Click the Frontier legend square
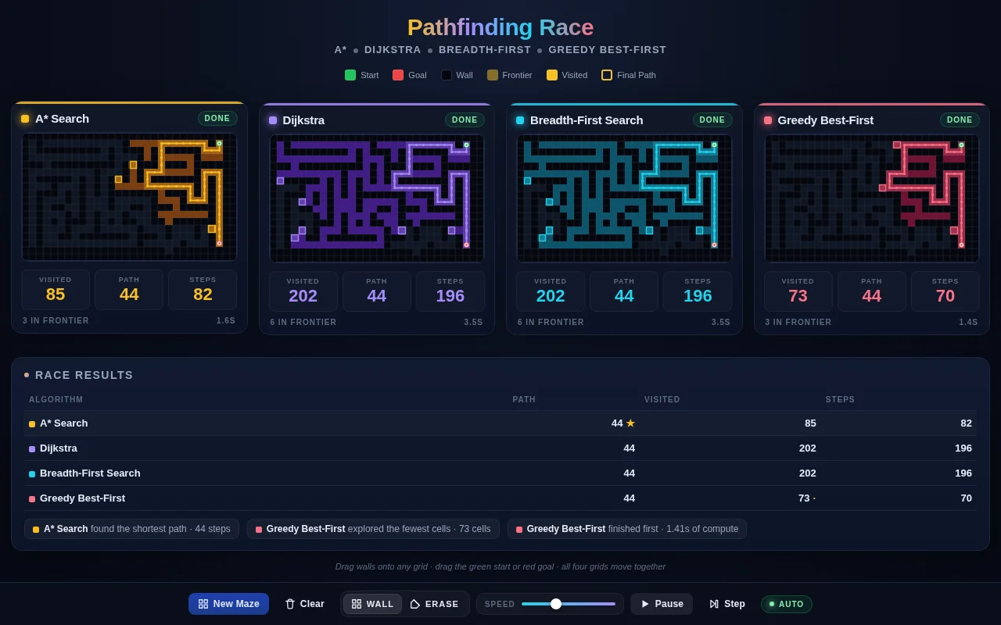Screen dimensions: 1001x625 493,75
